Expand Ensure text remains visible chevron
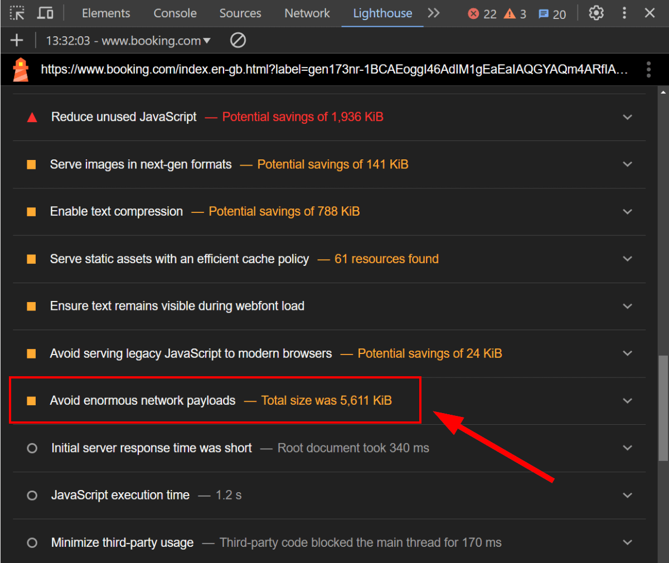This screenshot has width=669, height=563. click(627, 306)
